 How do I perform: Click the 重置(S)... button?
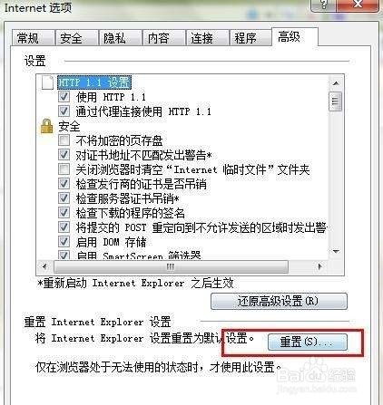tap(308, 342)
